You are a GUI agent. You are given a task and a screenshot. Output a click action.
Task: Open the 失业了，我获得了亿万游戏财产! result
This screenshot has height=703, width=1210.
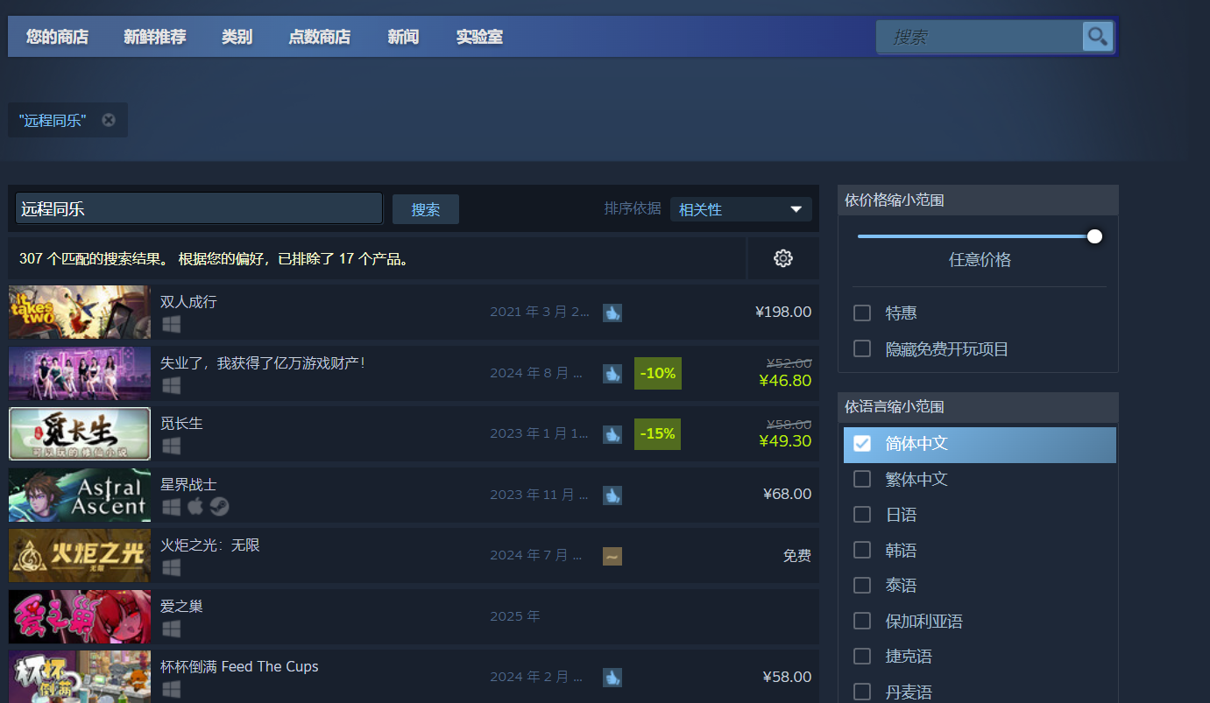[x=414, y=373]
